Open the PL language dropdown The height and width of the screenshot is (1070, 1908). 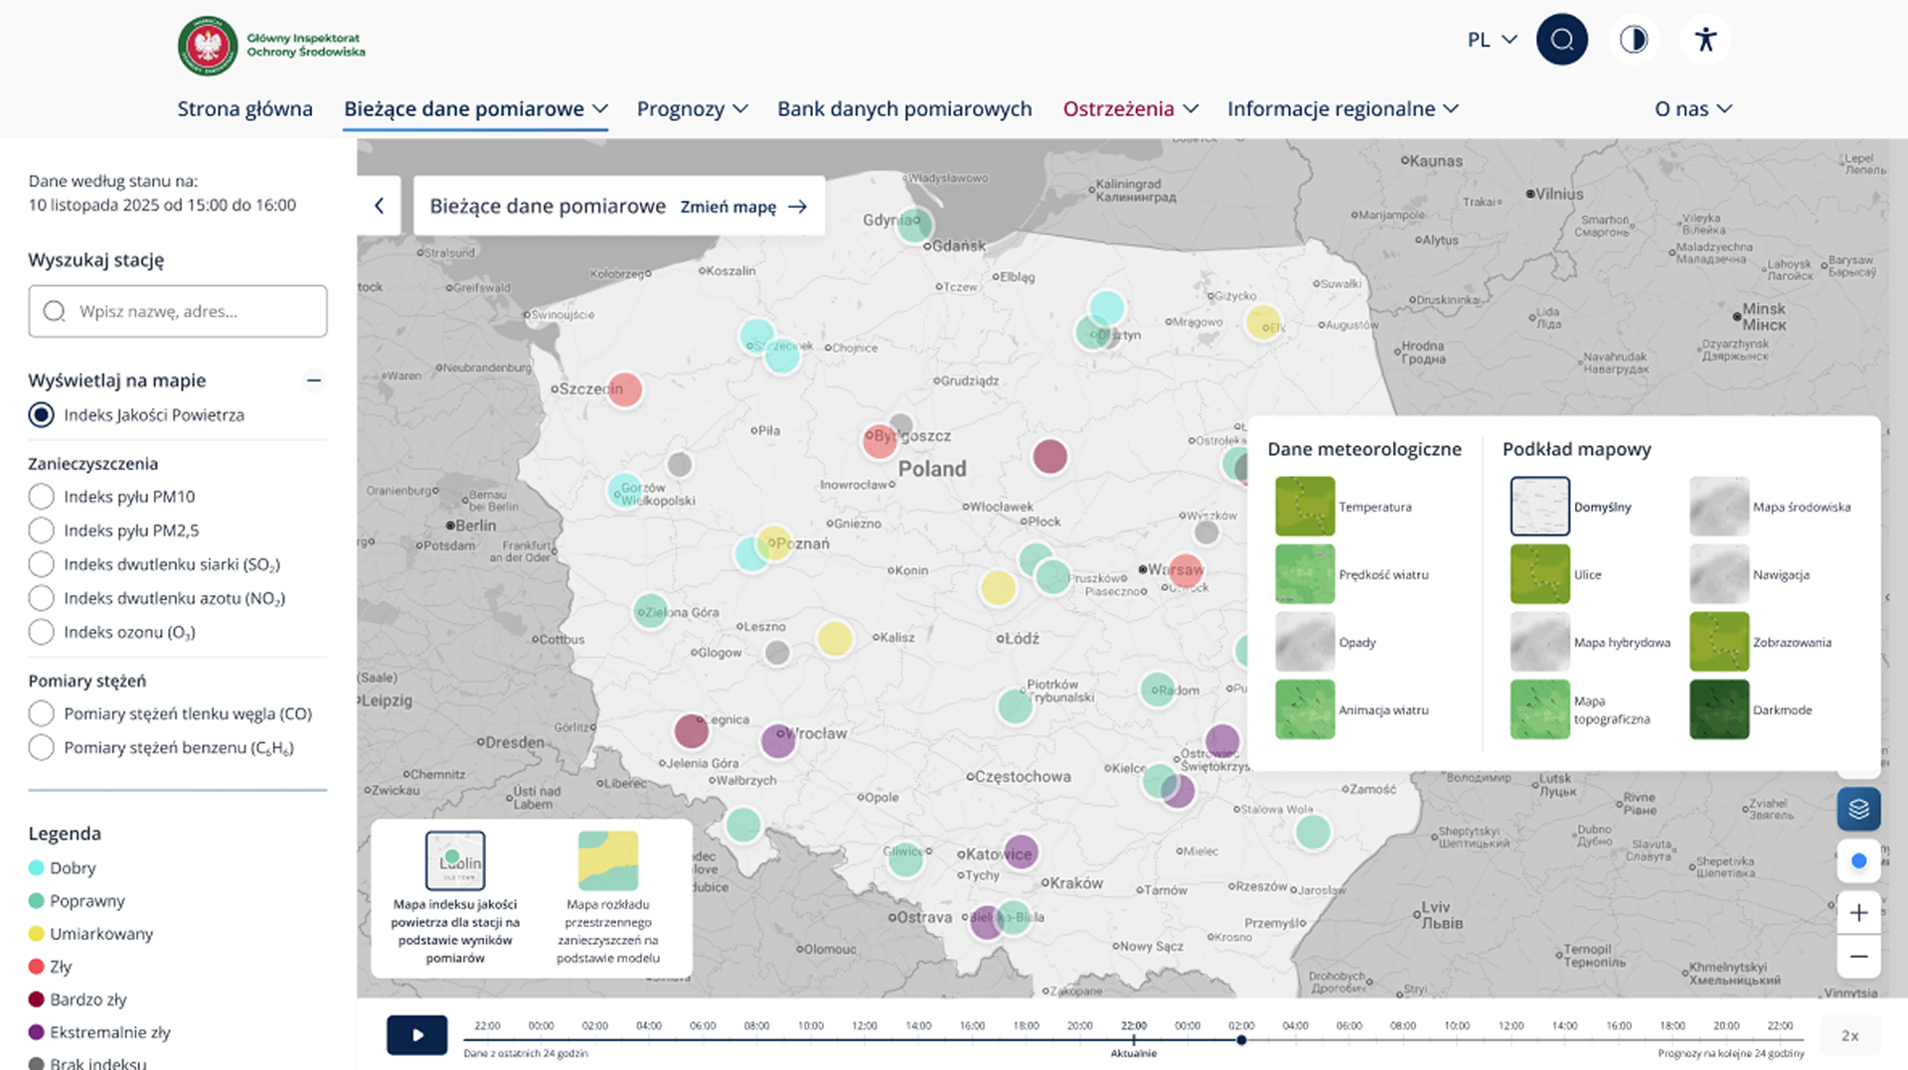[x=1492, y=40]
